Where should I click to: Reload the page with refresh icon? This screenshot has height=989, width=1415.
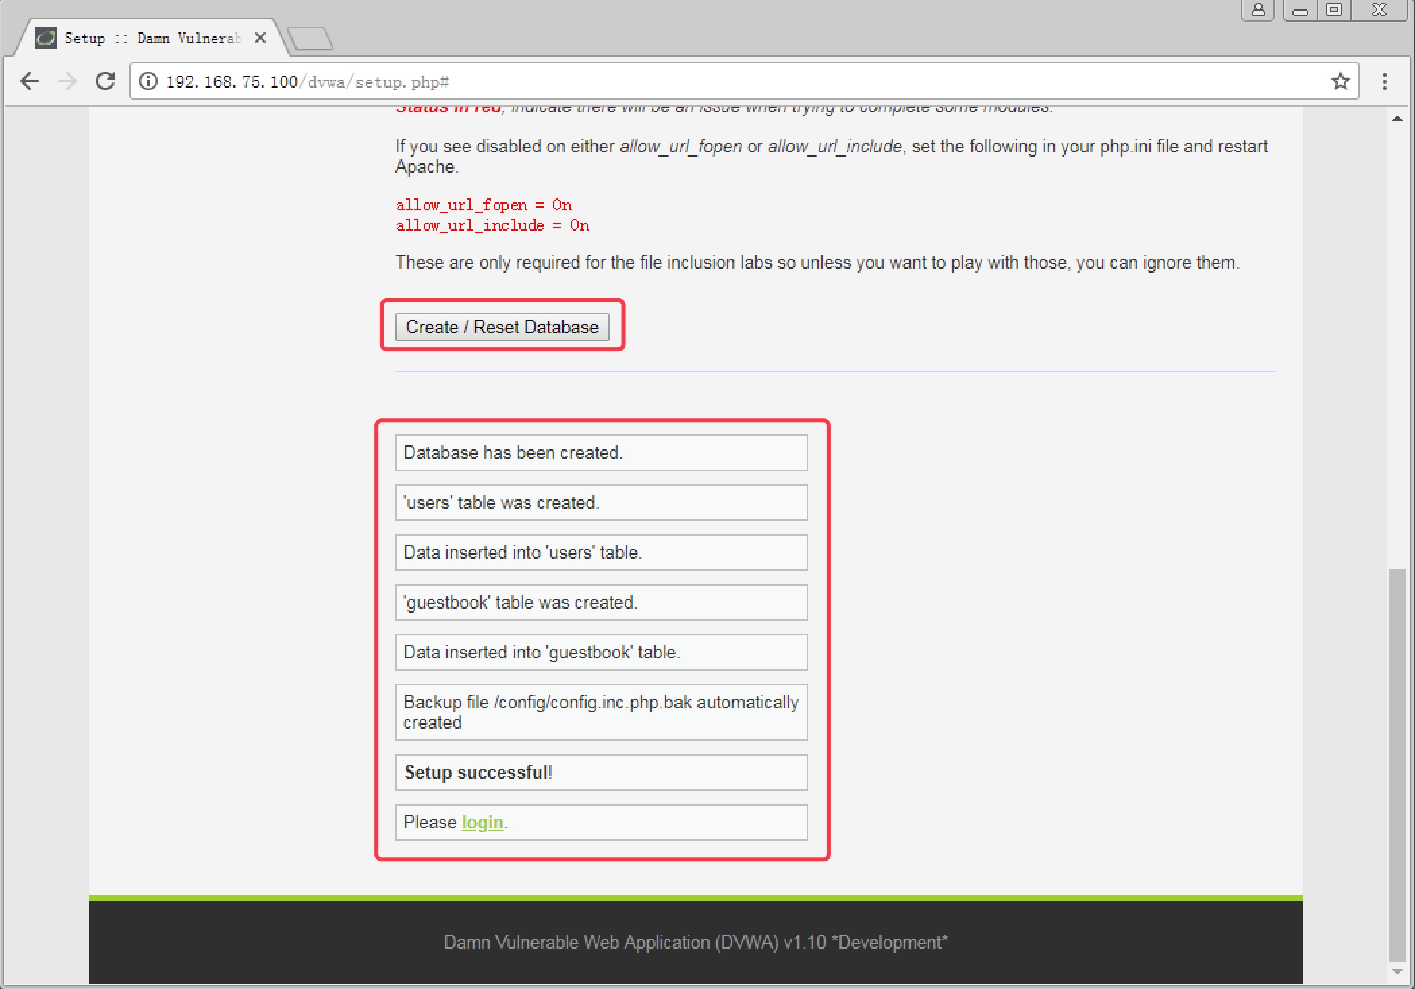[x=105, y=82]
